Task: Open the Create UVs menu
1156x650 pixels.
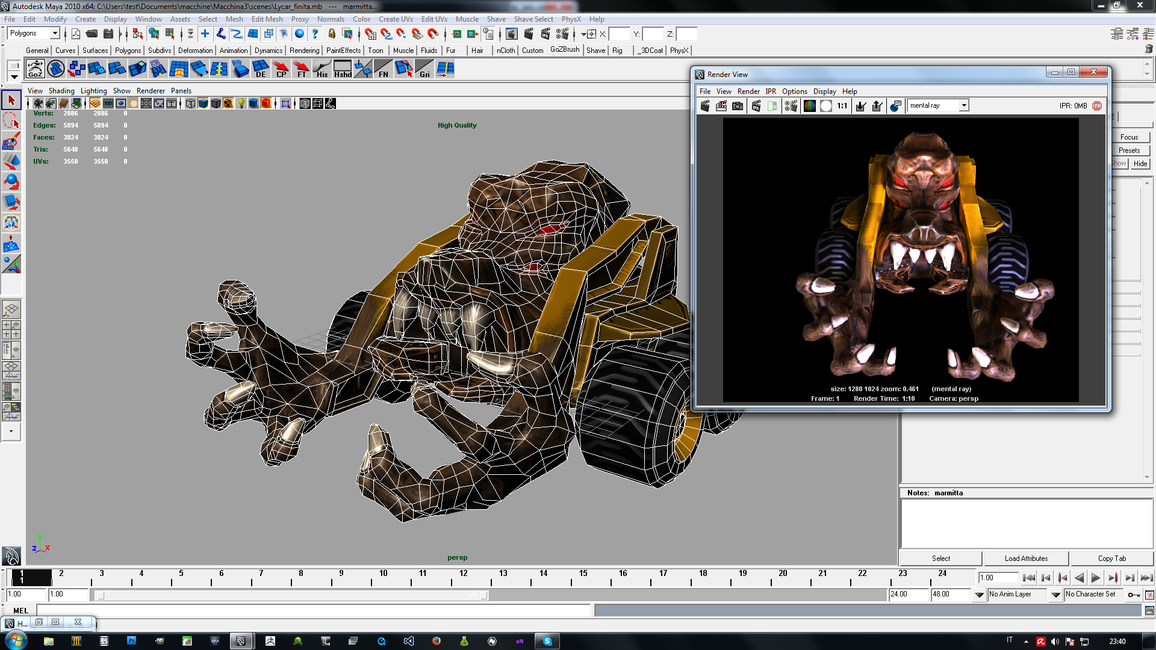Action: click(x=396, y=19)
